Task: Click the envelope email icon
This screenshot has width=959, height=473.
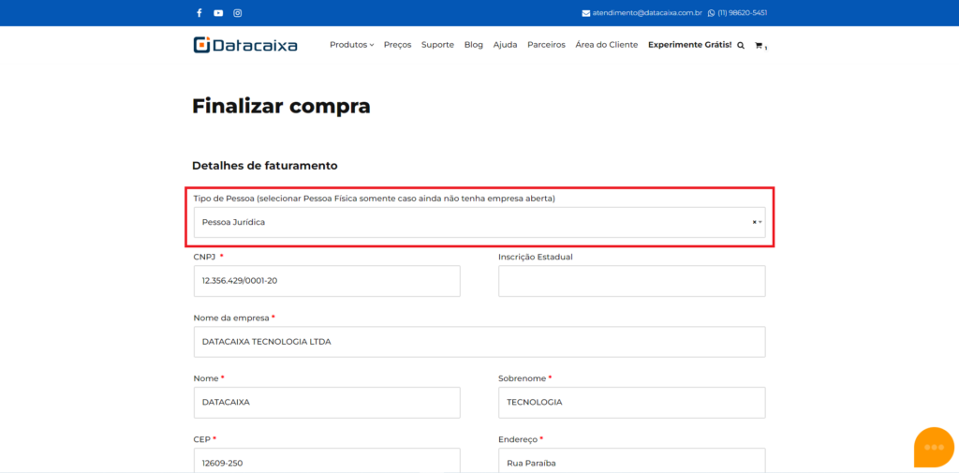Action: [586, 13]
